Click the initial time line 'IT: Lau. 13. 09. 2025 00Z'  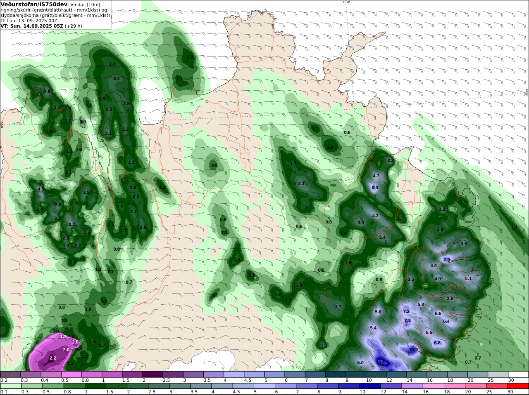(x=29, y=20)
